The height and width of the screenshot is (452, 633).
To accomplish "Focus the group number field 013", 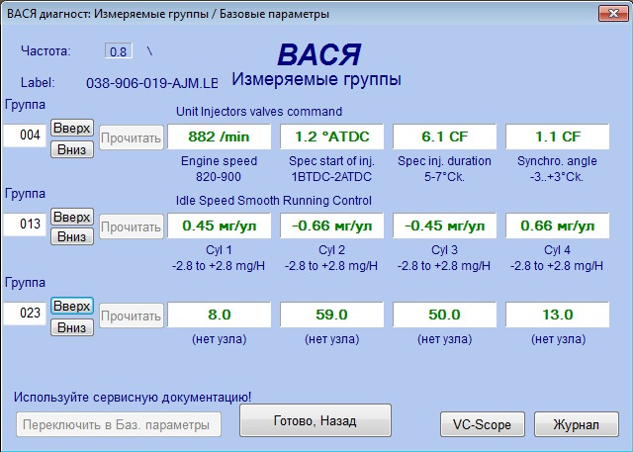I will tap(26, 225).
